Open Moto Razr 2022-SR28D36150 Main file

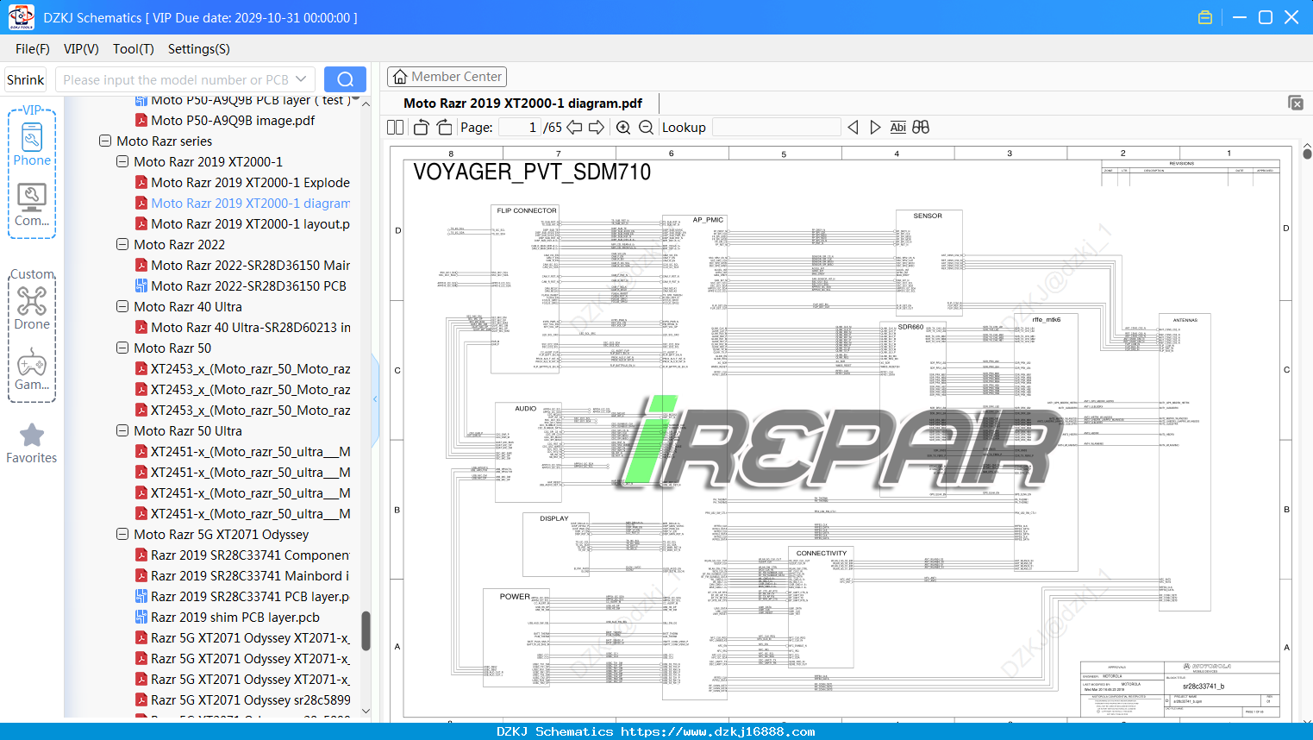(x=242, y=265)
